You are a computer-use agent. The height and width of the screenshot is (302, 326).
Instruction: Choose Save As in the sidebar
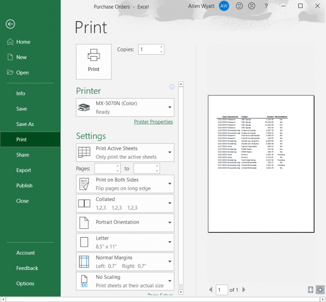(x=30, y=124)
